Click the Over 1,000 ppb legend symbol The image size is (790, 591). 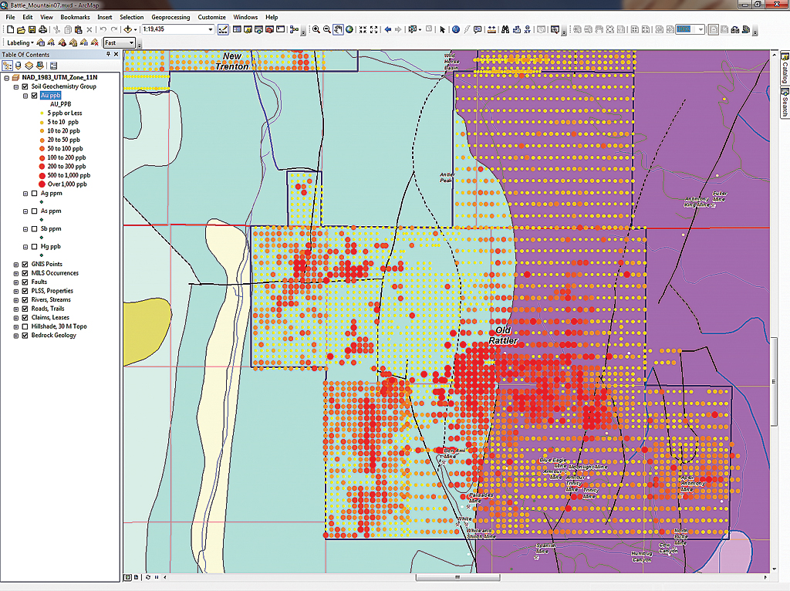pos(42,184)
